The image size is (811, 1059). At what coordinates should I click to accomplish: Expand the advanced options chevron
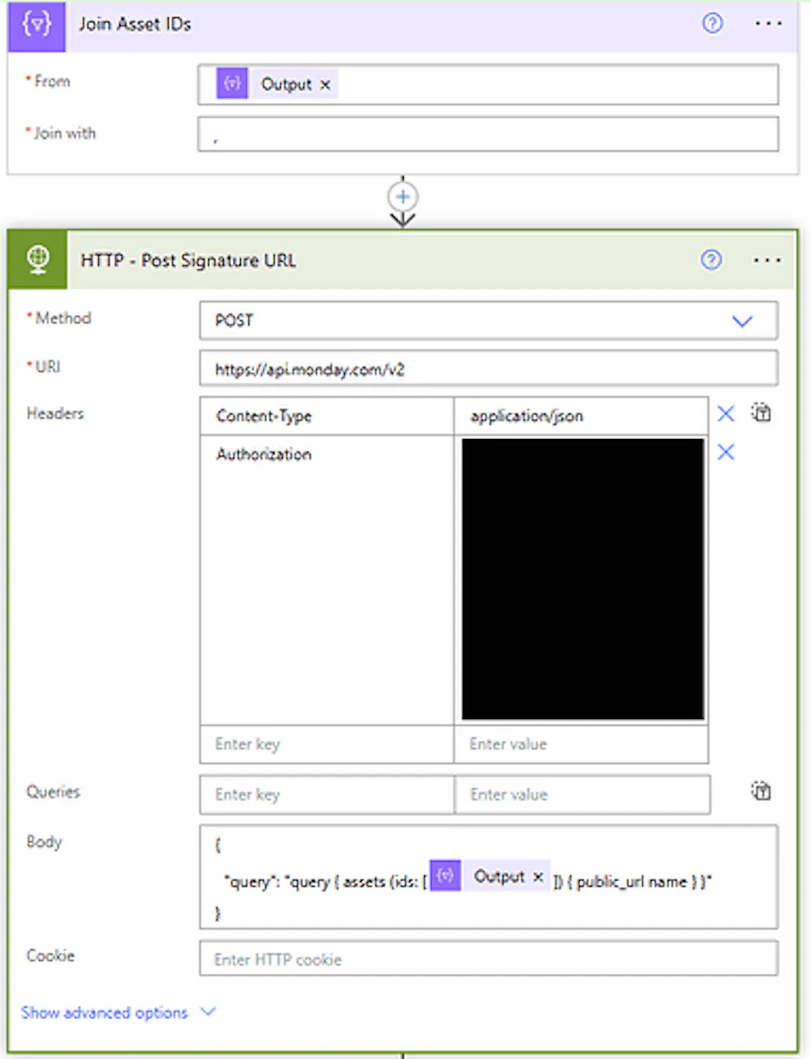tap(208, 1012)
